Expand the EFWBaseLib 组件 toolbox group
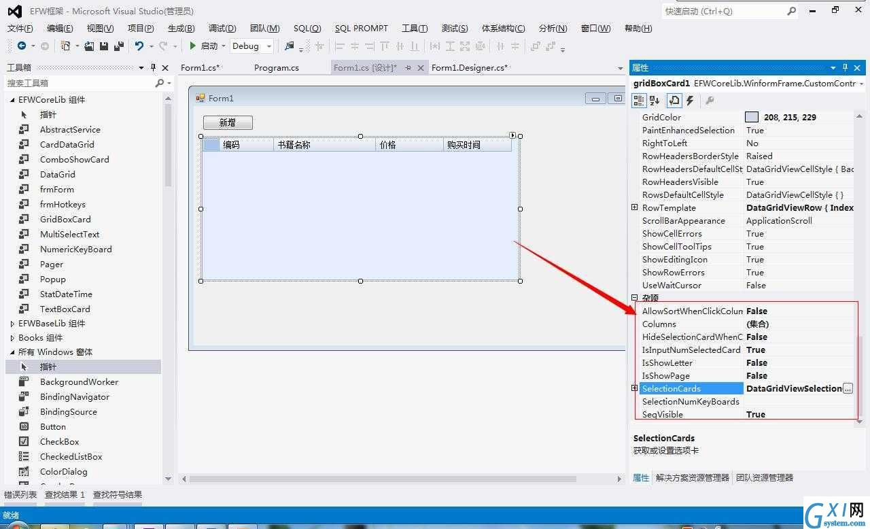The width and height of the screenshot is (870, 529). pos(12,323)
